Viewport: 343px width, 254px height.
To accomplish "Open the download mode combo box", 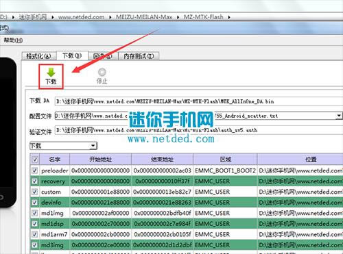I will pyautogui.click(x=64, y=146).
